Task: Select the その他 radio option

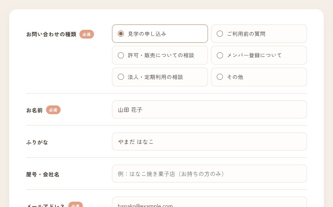Action: point(259,77)
